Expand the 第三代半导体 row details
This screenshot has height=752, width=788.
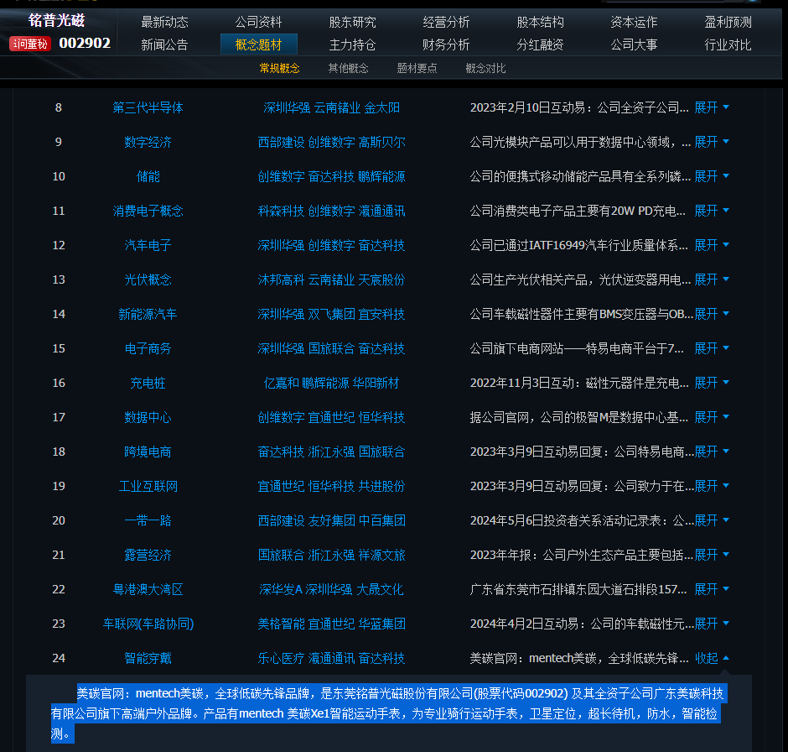[x=711, y=107]
